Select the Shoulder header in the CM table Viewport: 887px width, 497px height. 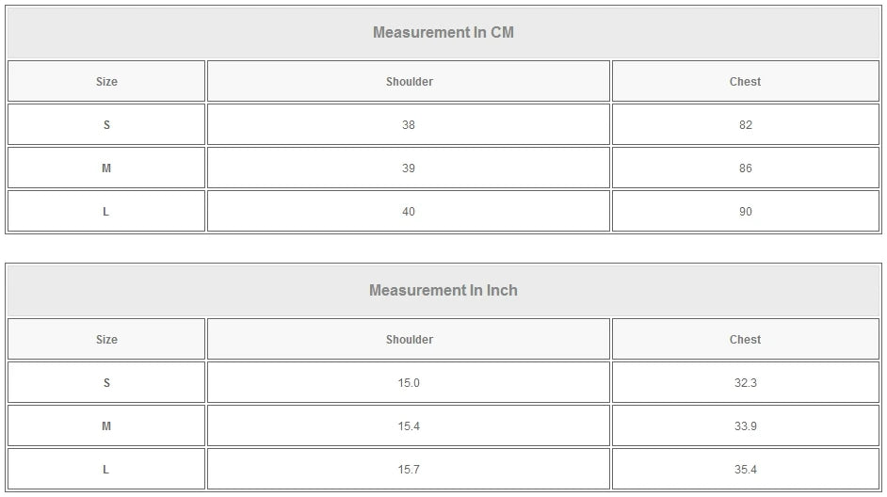click(x=409, y=82)
